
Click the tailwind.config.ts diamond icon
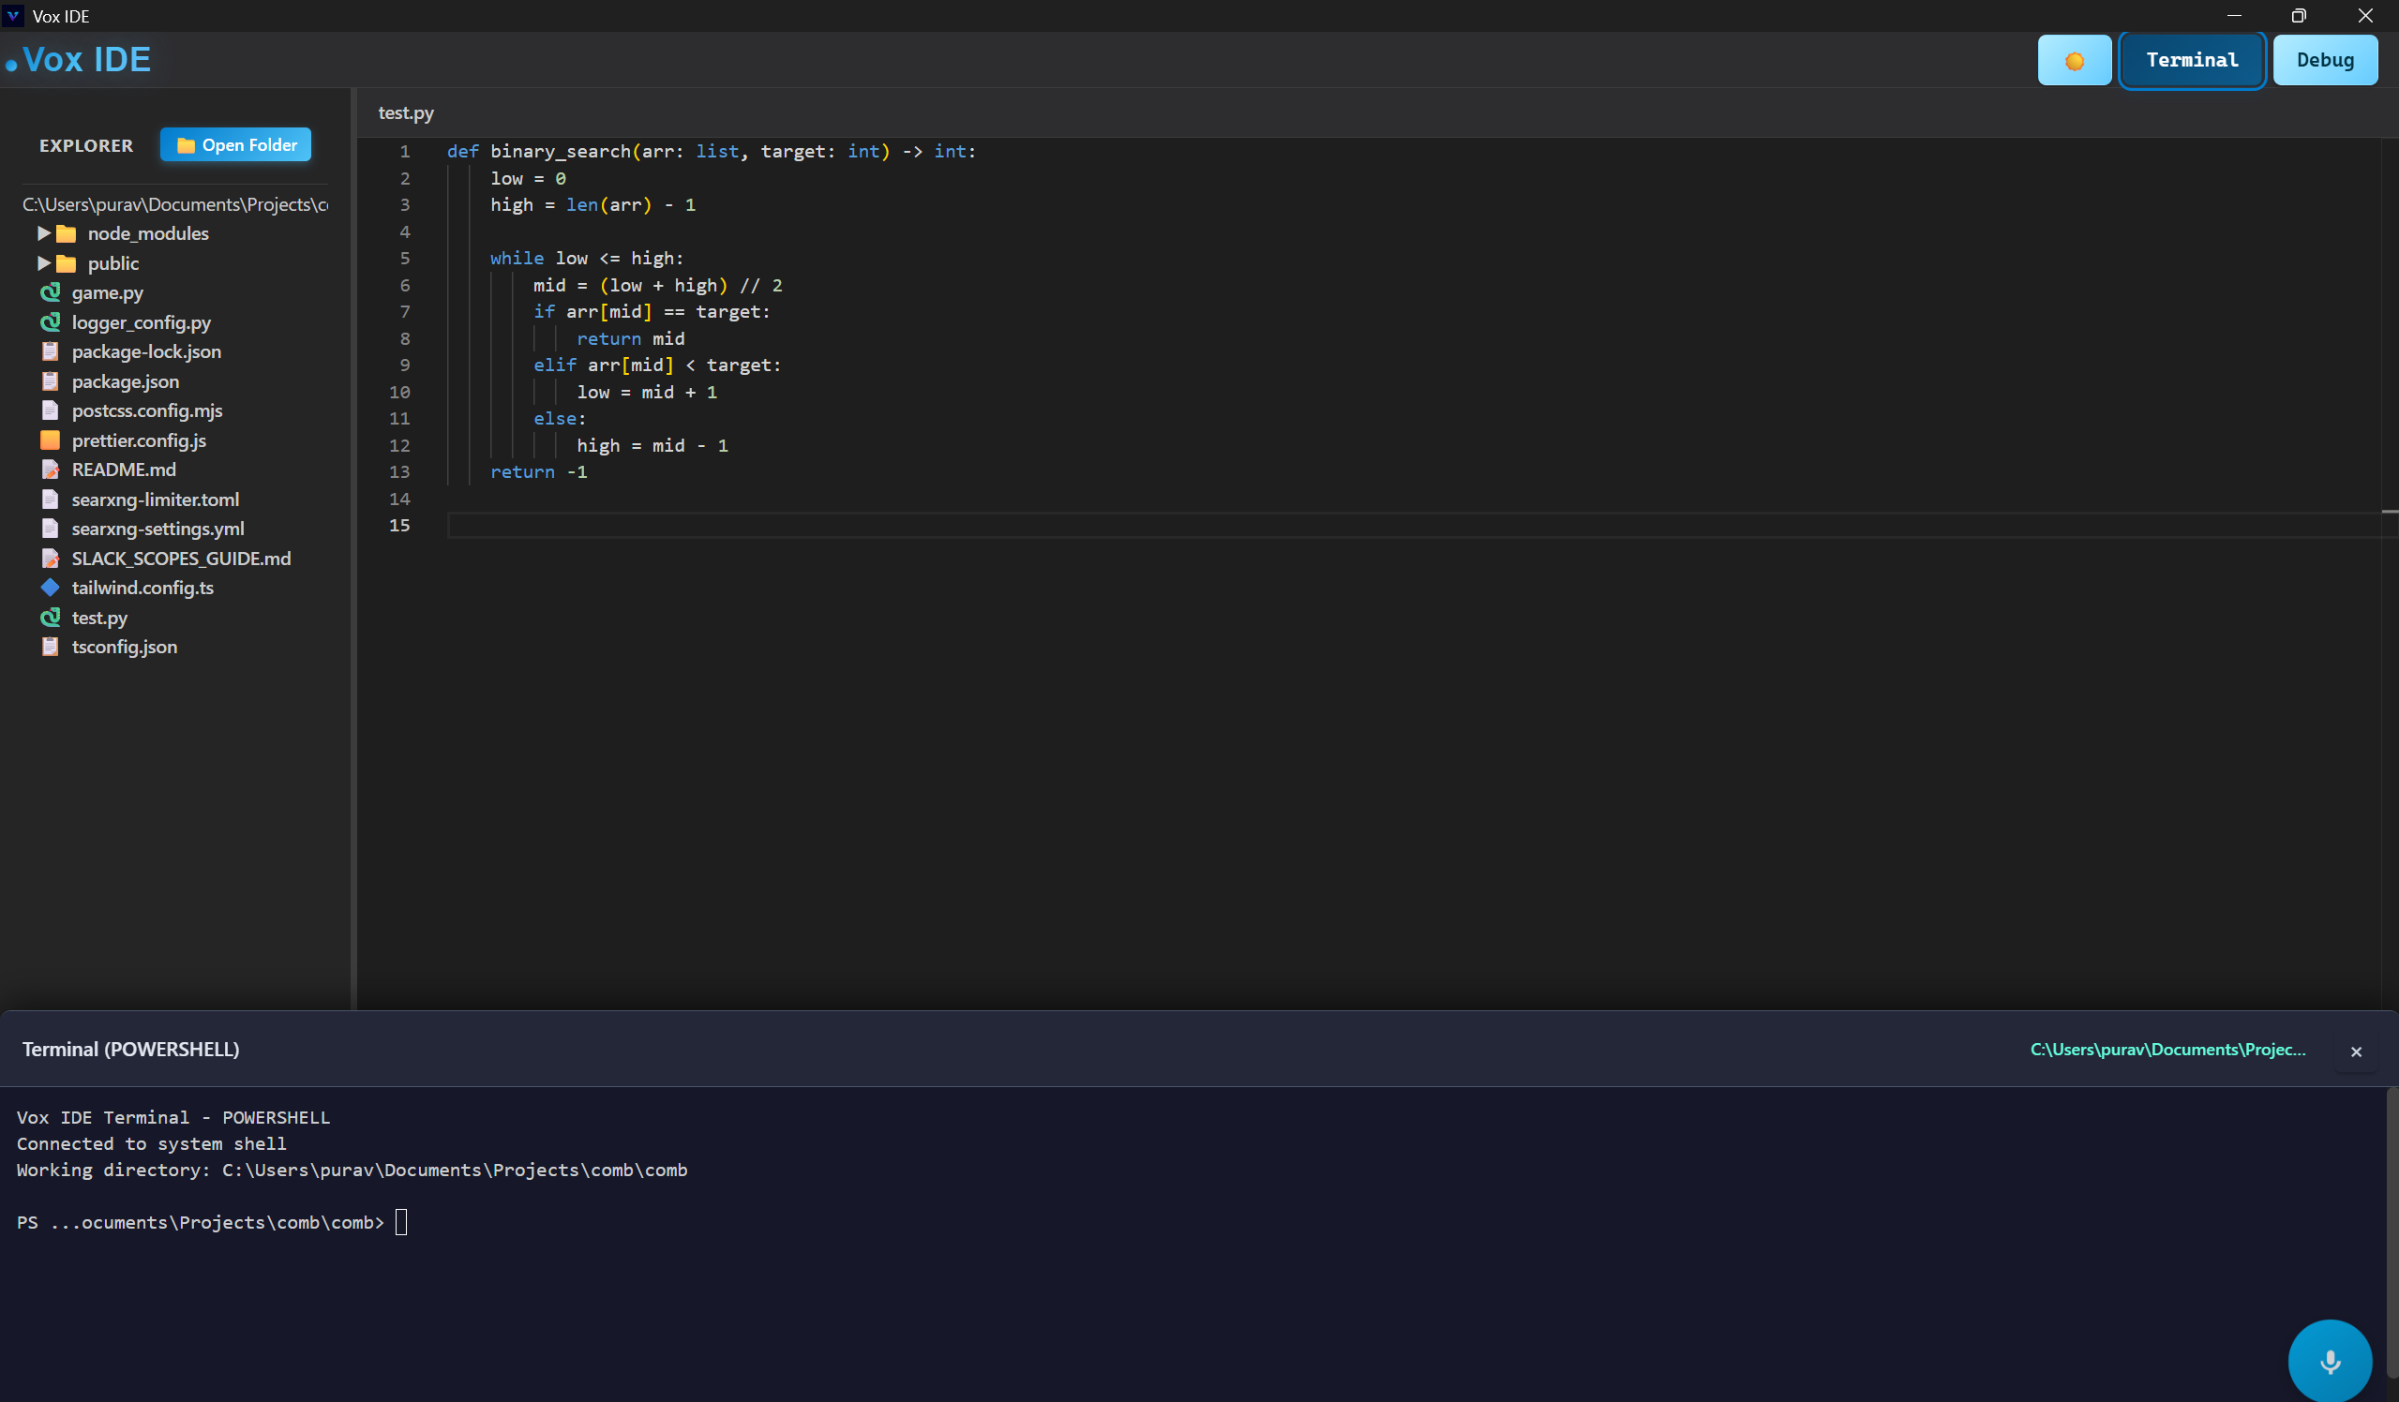(x=51, y=588)
